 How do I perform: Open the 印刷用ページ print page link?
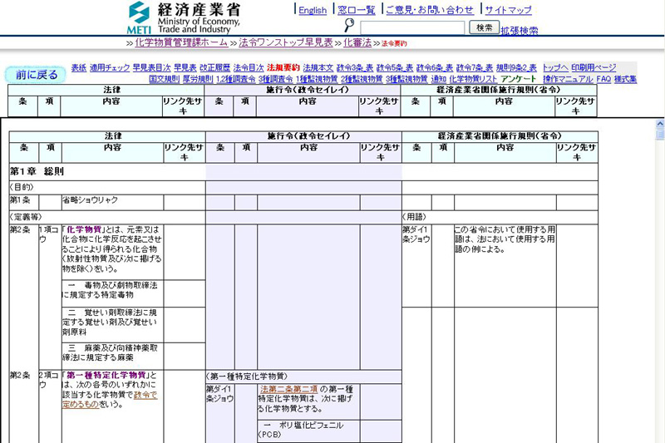coord(594,67)
